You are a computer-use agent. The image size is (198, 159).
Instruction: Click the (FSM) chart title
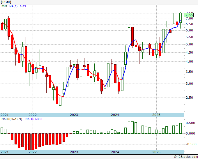pos(6,2)
